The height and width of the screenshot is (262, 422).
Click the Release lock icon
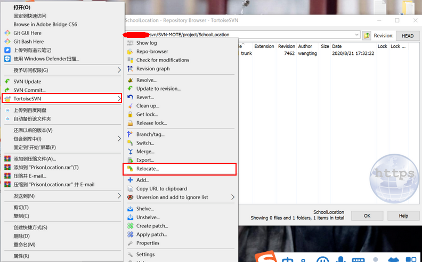[130, 123]
